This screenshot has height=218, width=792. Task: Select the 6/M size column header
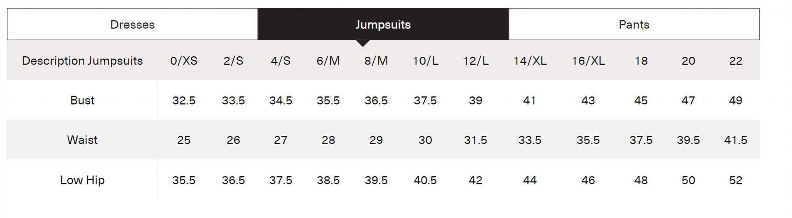click(328, 61)
